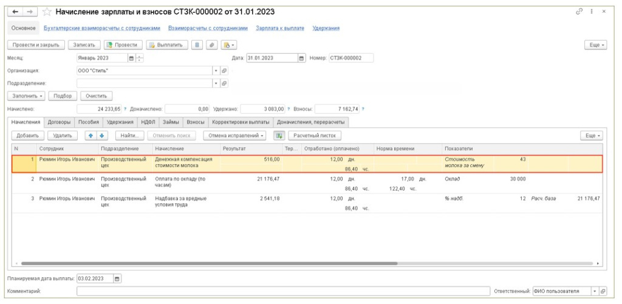This screenshot has height=304, width=622.
Task: Click the Начислено field 24 233,65
Action: [x=99, y=109]
